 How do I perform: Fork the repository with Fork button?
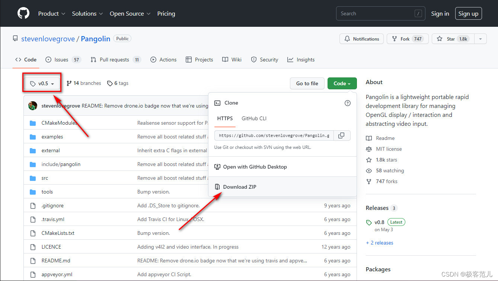[x=408, y=39]
